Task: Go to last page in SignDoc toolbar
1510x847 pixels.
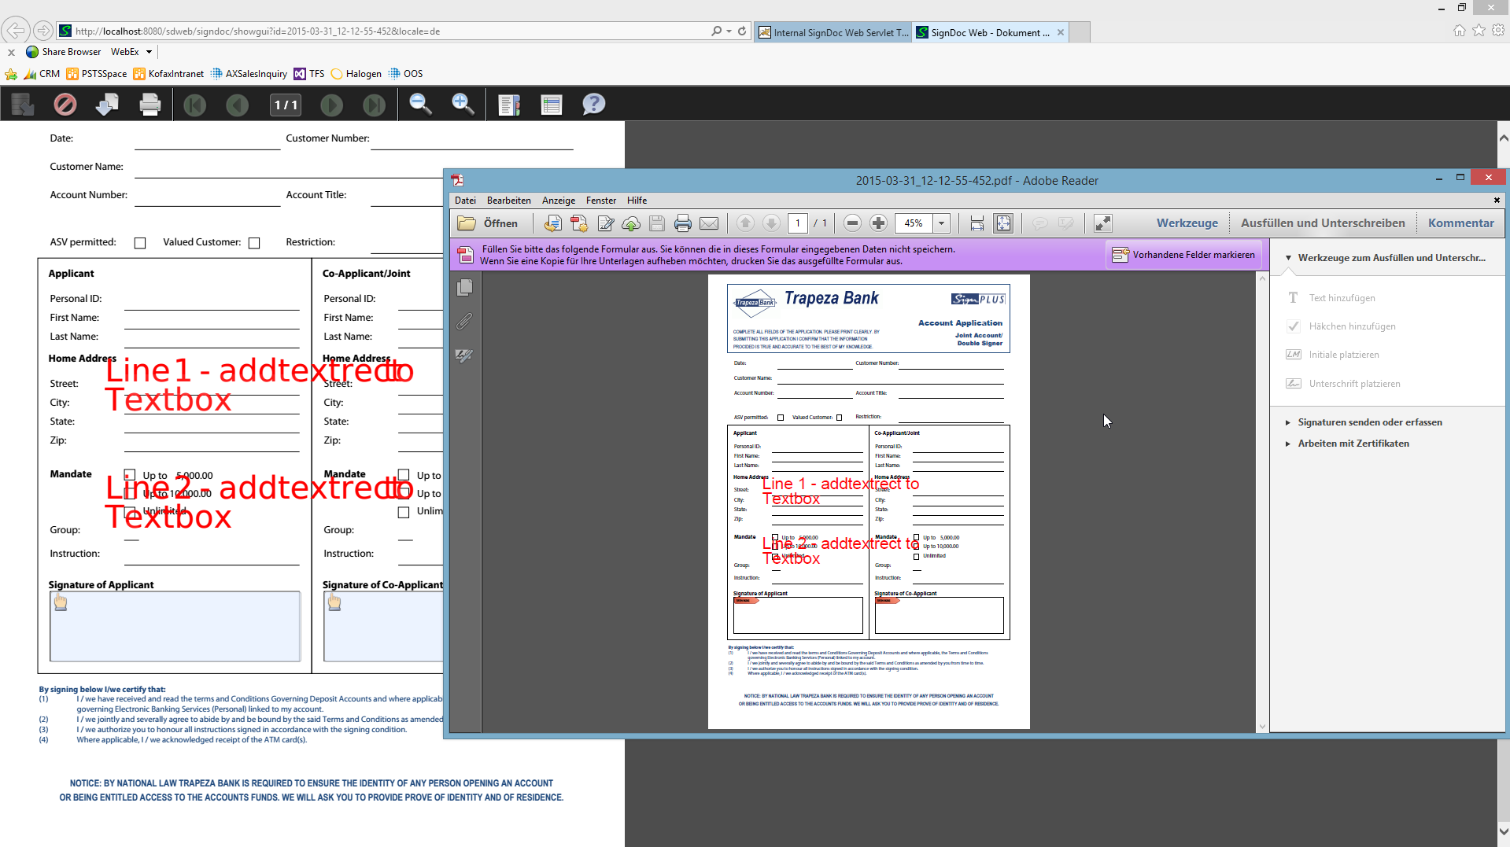Action: (x=375, y=104)
